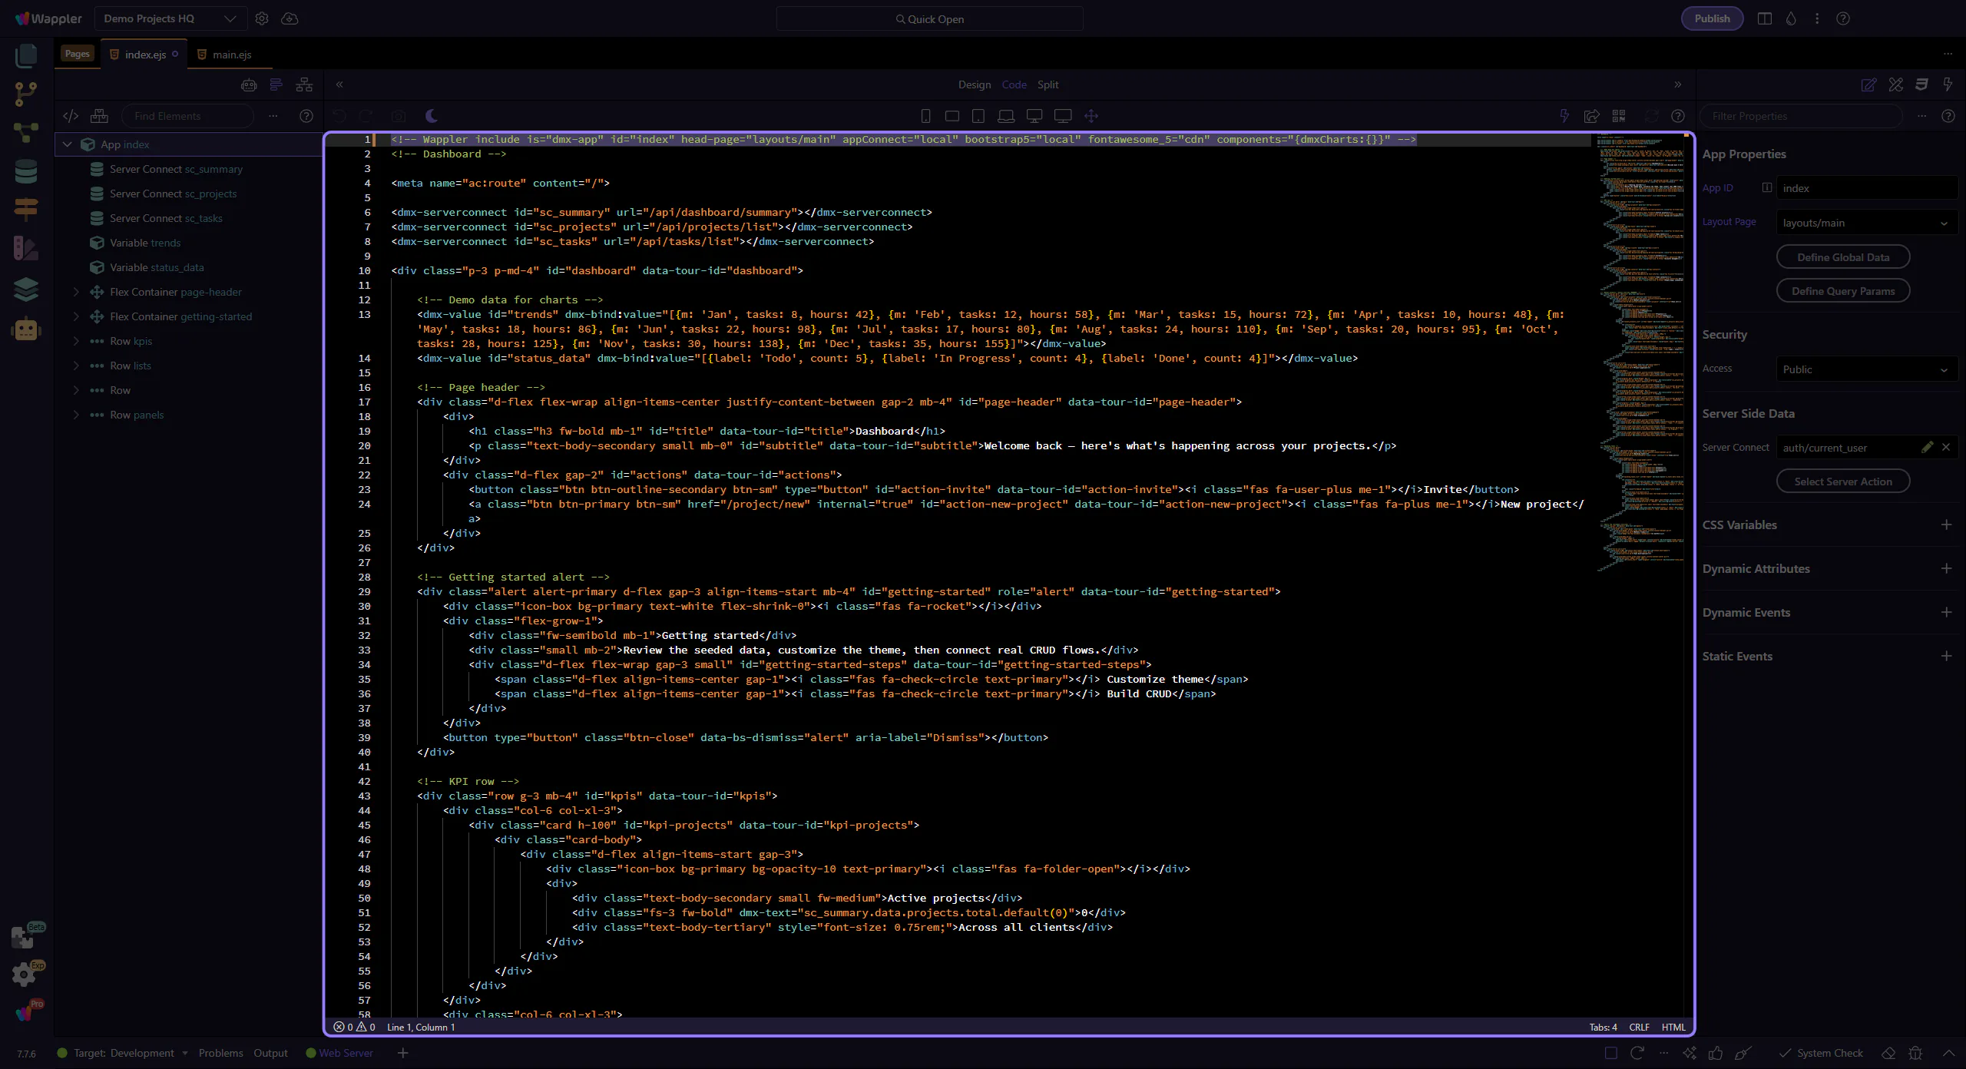Open the Database Manager sidebar icon

[25, 171]
